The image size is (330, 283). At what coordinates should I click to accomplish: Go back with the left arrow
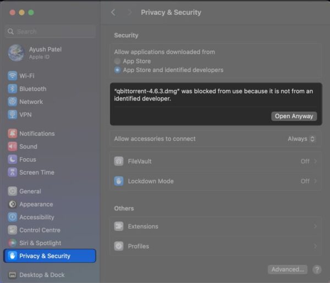click(x=113, y=13)
